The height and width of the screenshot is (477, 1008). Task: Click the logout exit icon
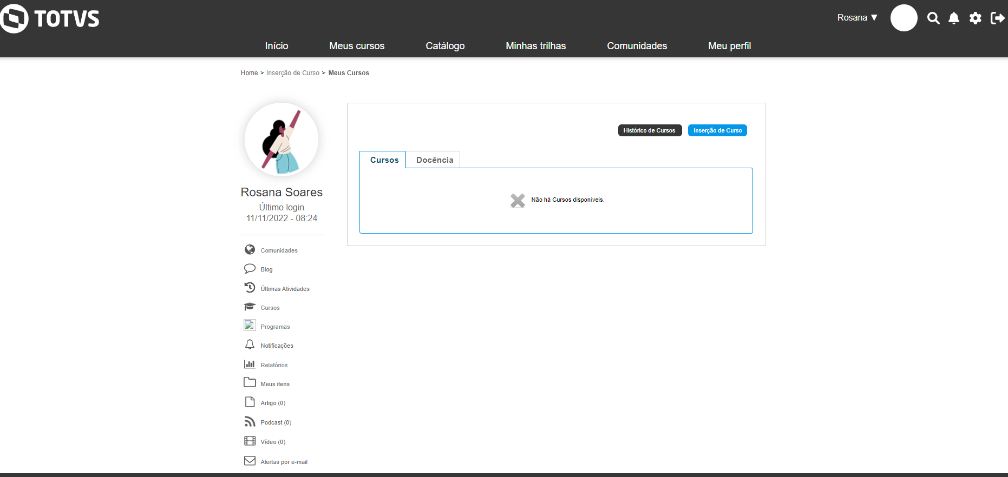pyautogui.click(x=998, y=18)
